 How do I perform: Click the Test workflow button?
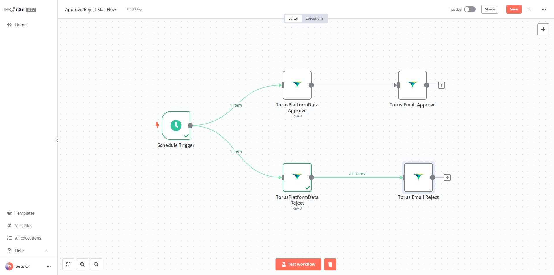point(298,264)
